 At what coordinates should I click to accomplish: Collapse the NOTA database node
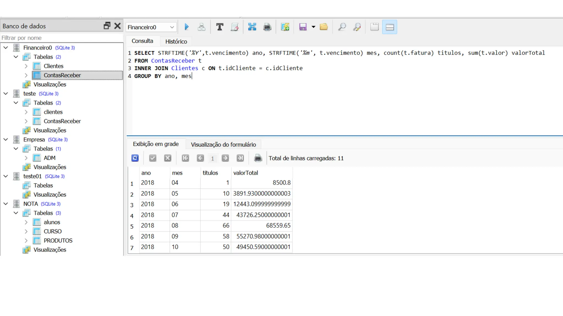6,204
